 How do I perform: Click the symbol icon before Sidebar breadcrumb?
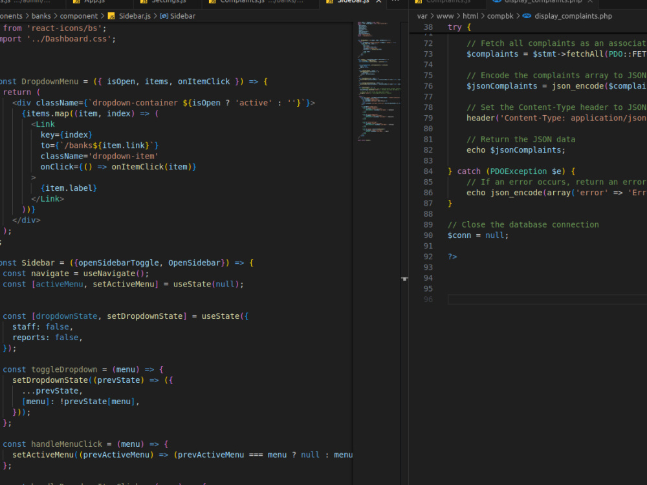164,16
